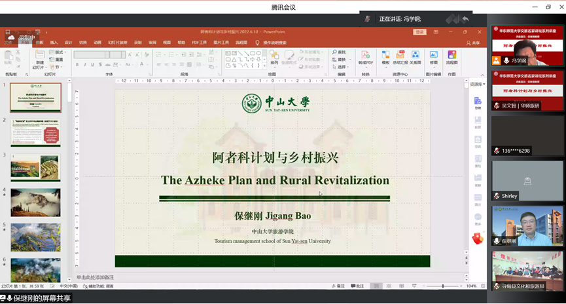Screen dimensions: 566x304
Task: Click the Share (共享) button in PowerPoint
Action: point(473,43)
